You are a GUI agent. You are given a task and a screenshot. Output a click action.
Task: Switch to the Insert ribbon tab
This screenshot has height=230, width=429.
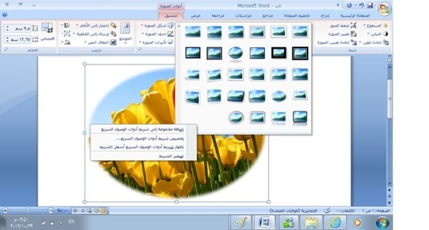[324, 15]
